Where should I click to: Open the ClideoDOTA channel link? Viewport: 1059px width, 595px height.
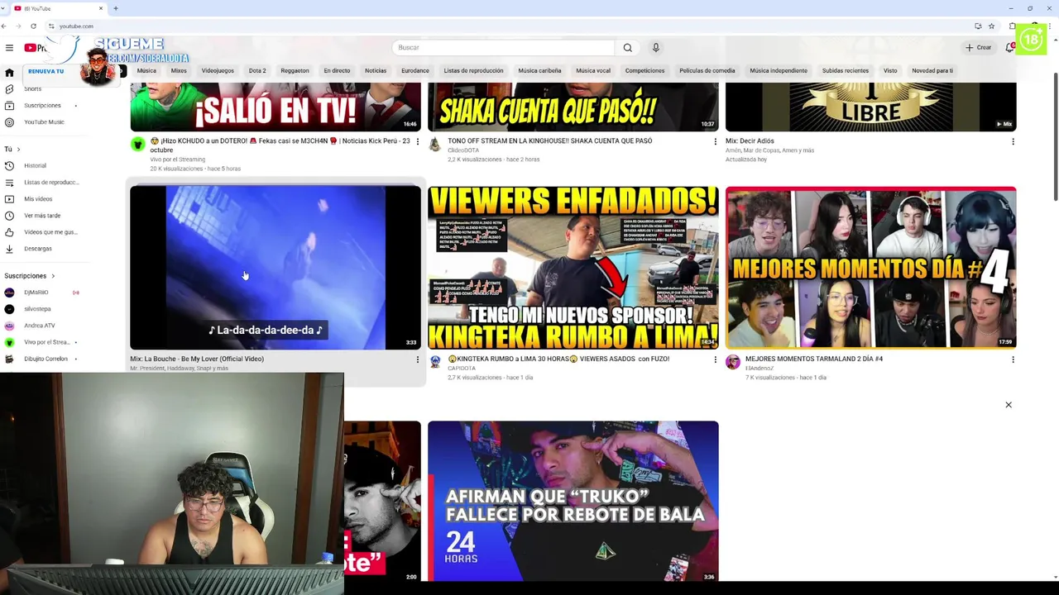pos(463,150)
